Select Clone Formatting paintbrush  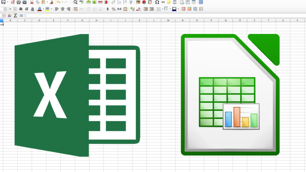coord(51,2)
